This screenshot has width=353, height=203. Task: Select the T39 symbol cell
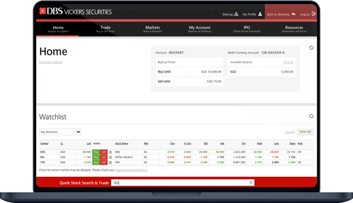[42, 162]
